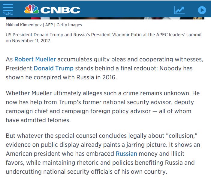
Task: Click the AFP credit text
Action: click(49, 25)
